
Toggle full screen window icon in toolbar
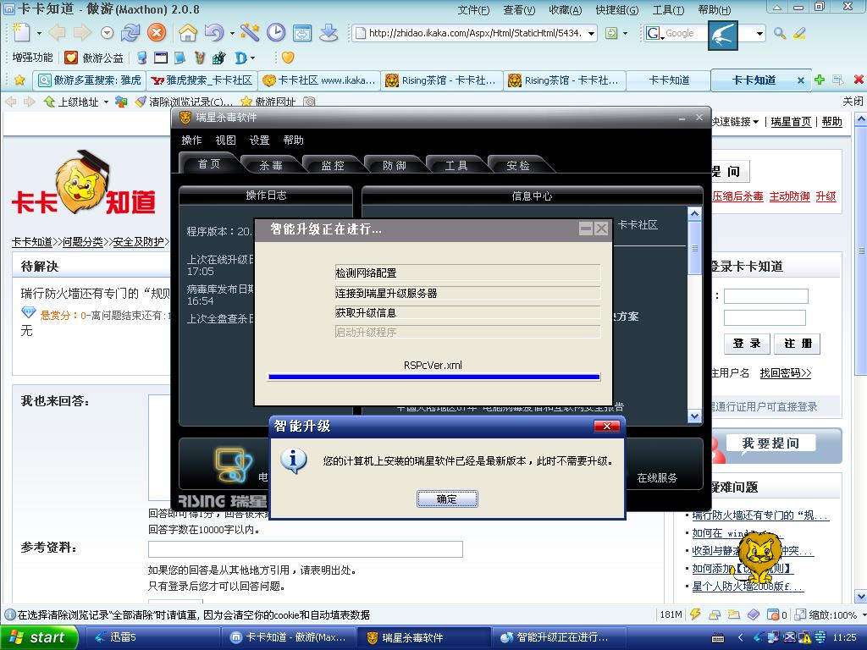coord(302,33)
